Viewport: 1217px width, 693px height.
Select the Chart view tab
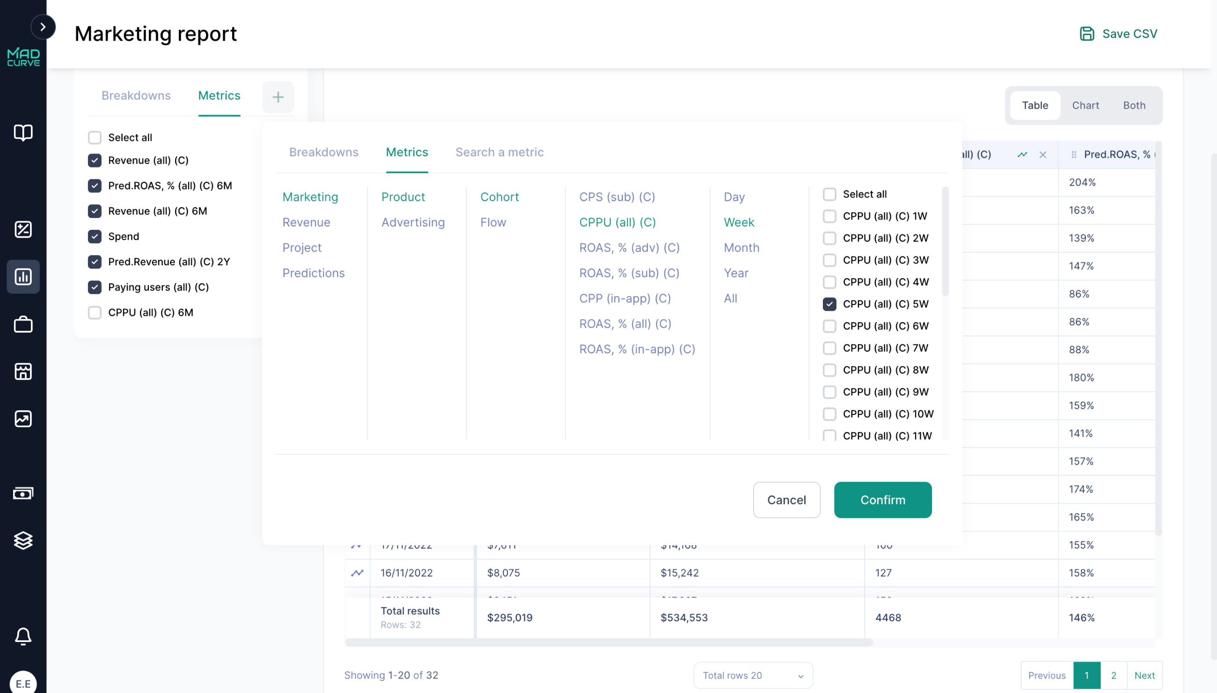pyautogui.click(x=1085, y=105)
